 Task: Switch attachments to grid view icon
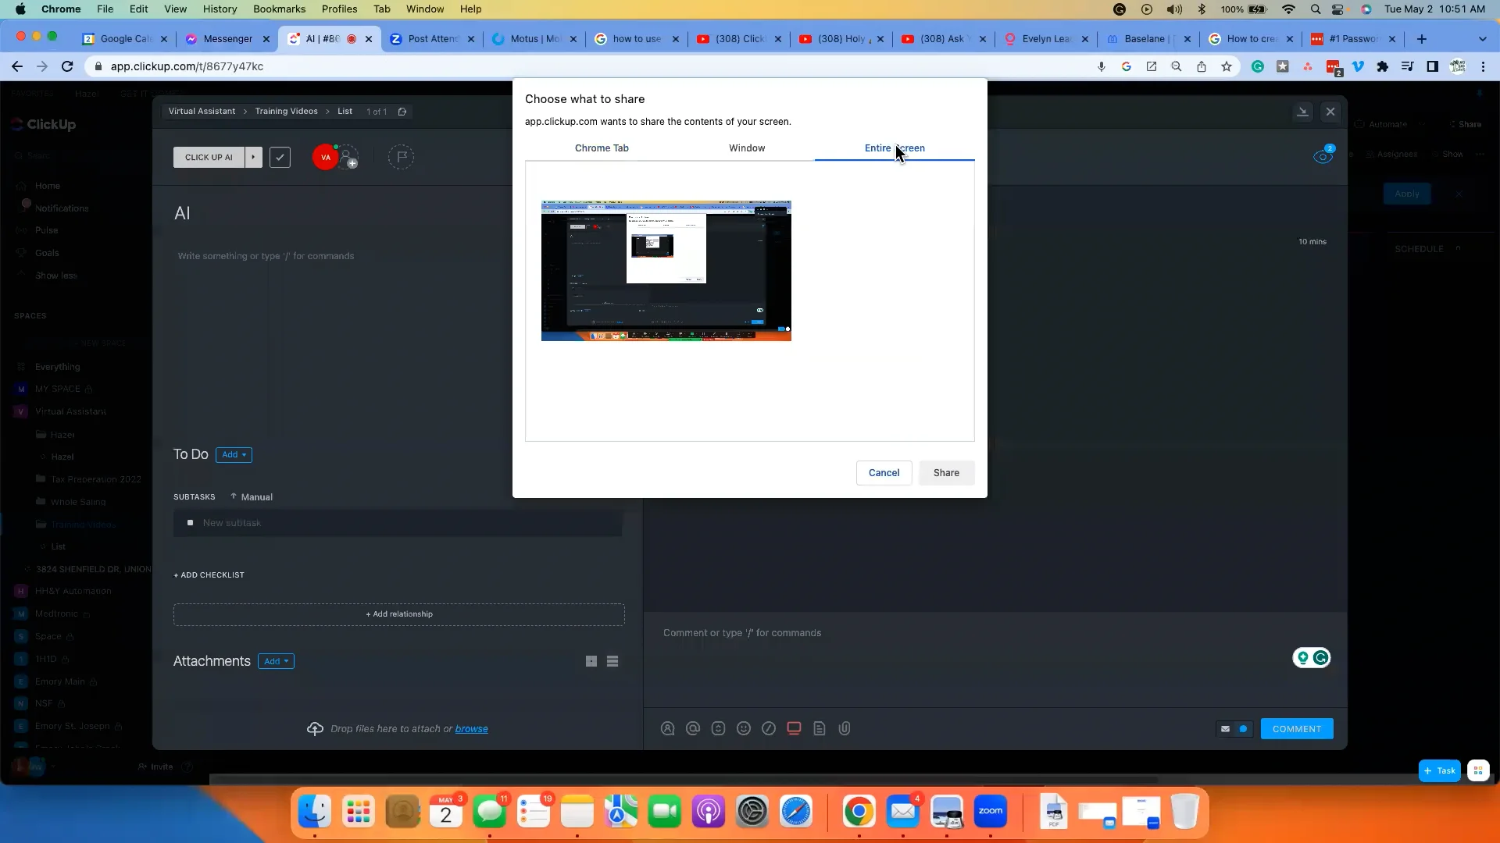[x=591, y=662]
